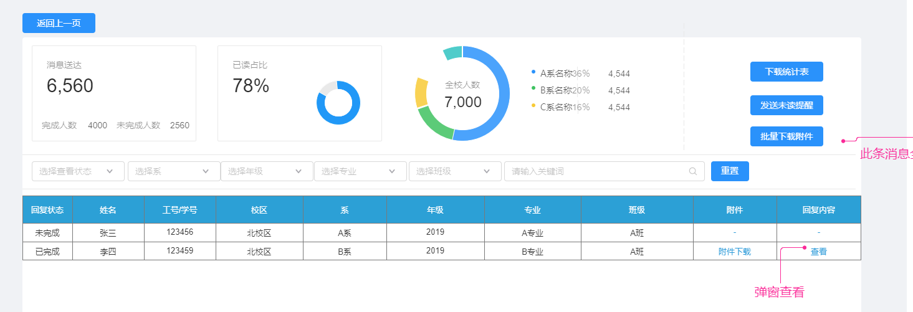Image resolution: width=913 pixels, height=312 pixels.
Task: Click the 已完成 status cell
Action: click(x=47, y=252)
